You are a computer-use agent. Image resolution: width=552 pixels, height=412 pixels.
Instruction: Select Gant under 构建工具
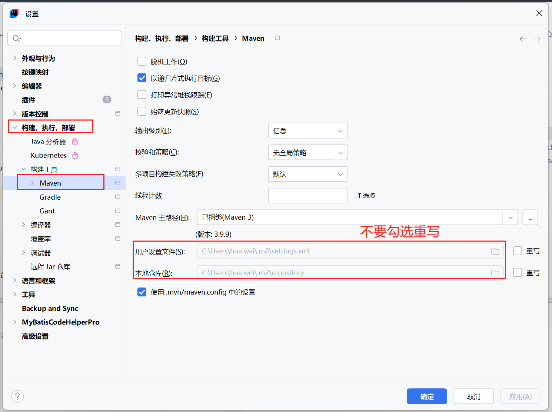(47, 211)
